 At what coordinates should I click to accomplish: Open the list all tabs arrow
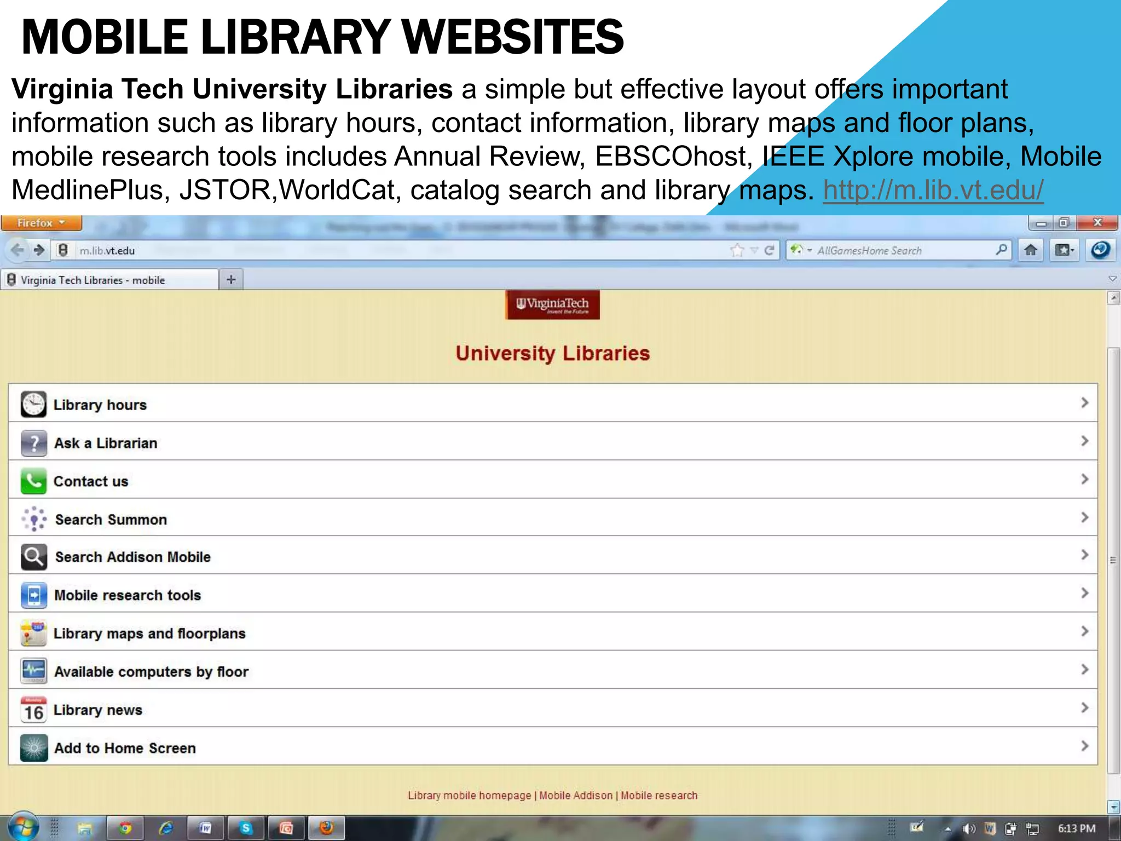tap(1112, 279)
